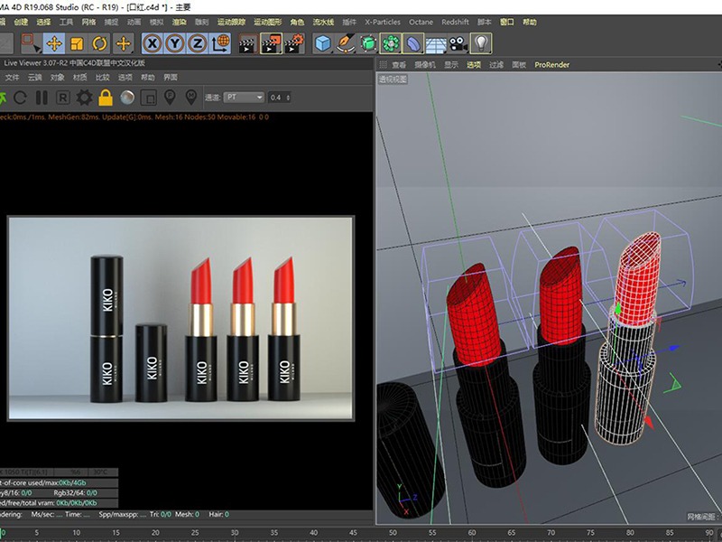The width and height of the screenshot is (722, 542).
Task: Click frame 0 timeline playhead marker
Action: (3, 533)
